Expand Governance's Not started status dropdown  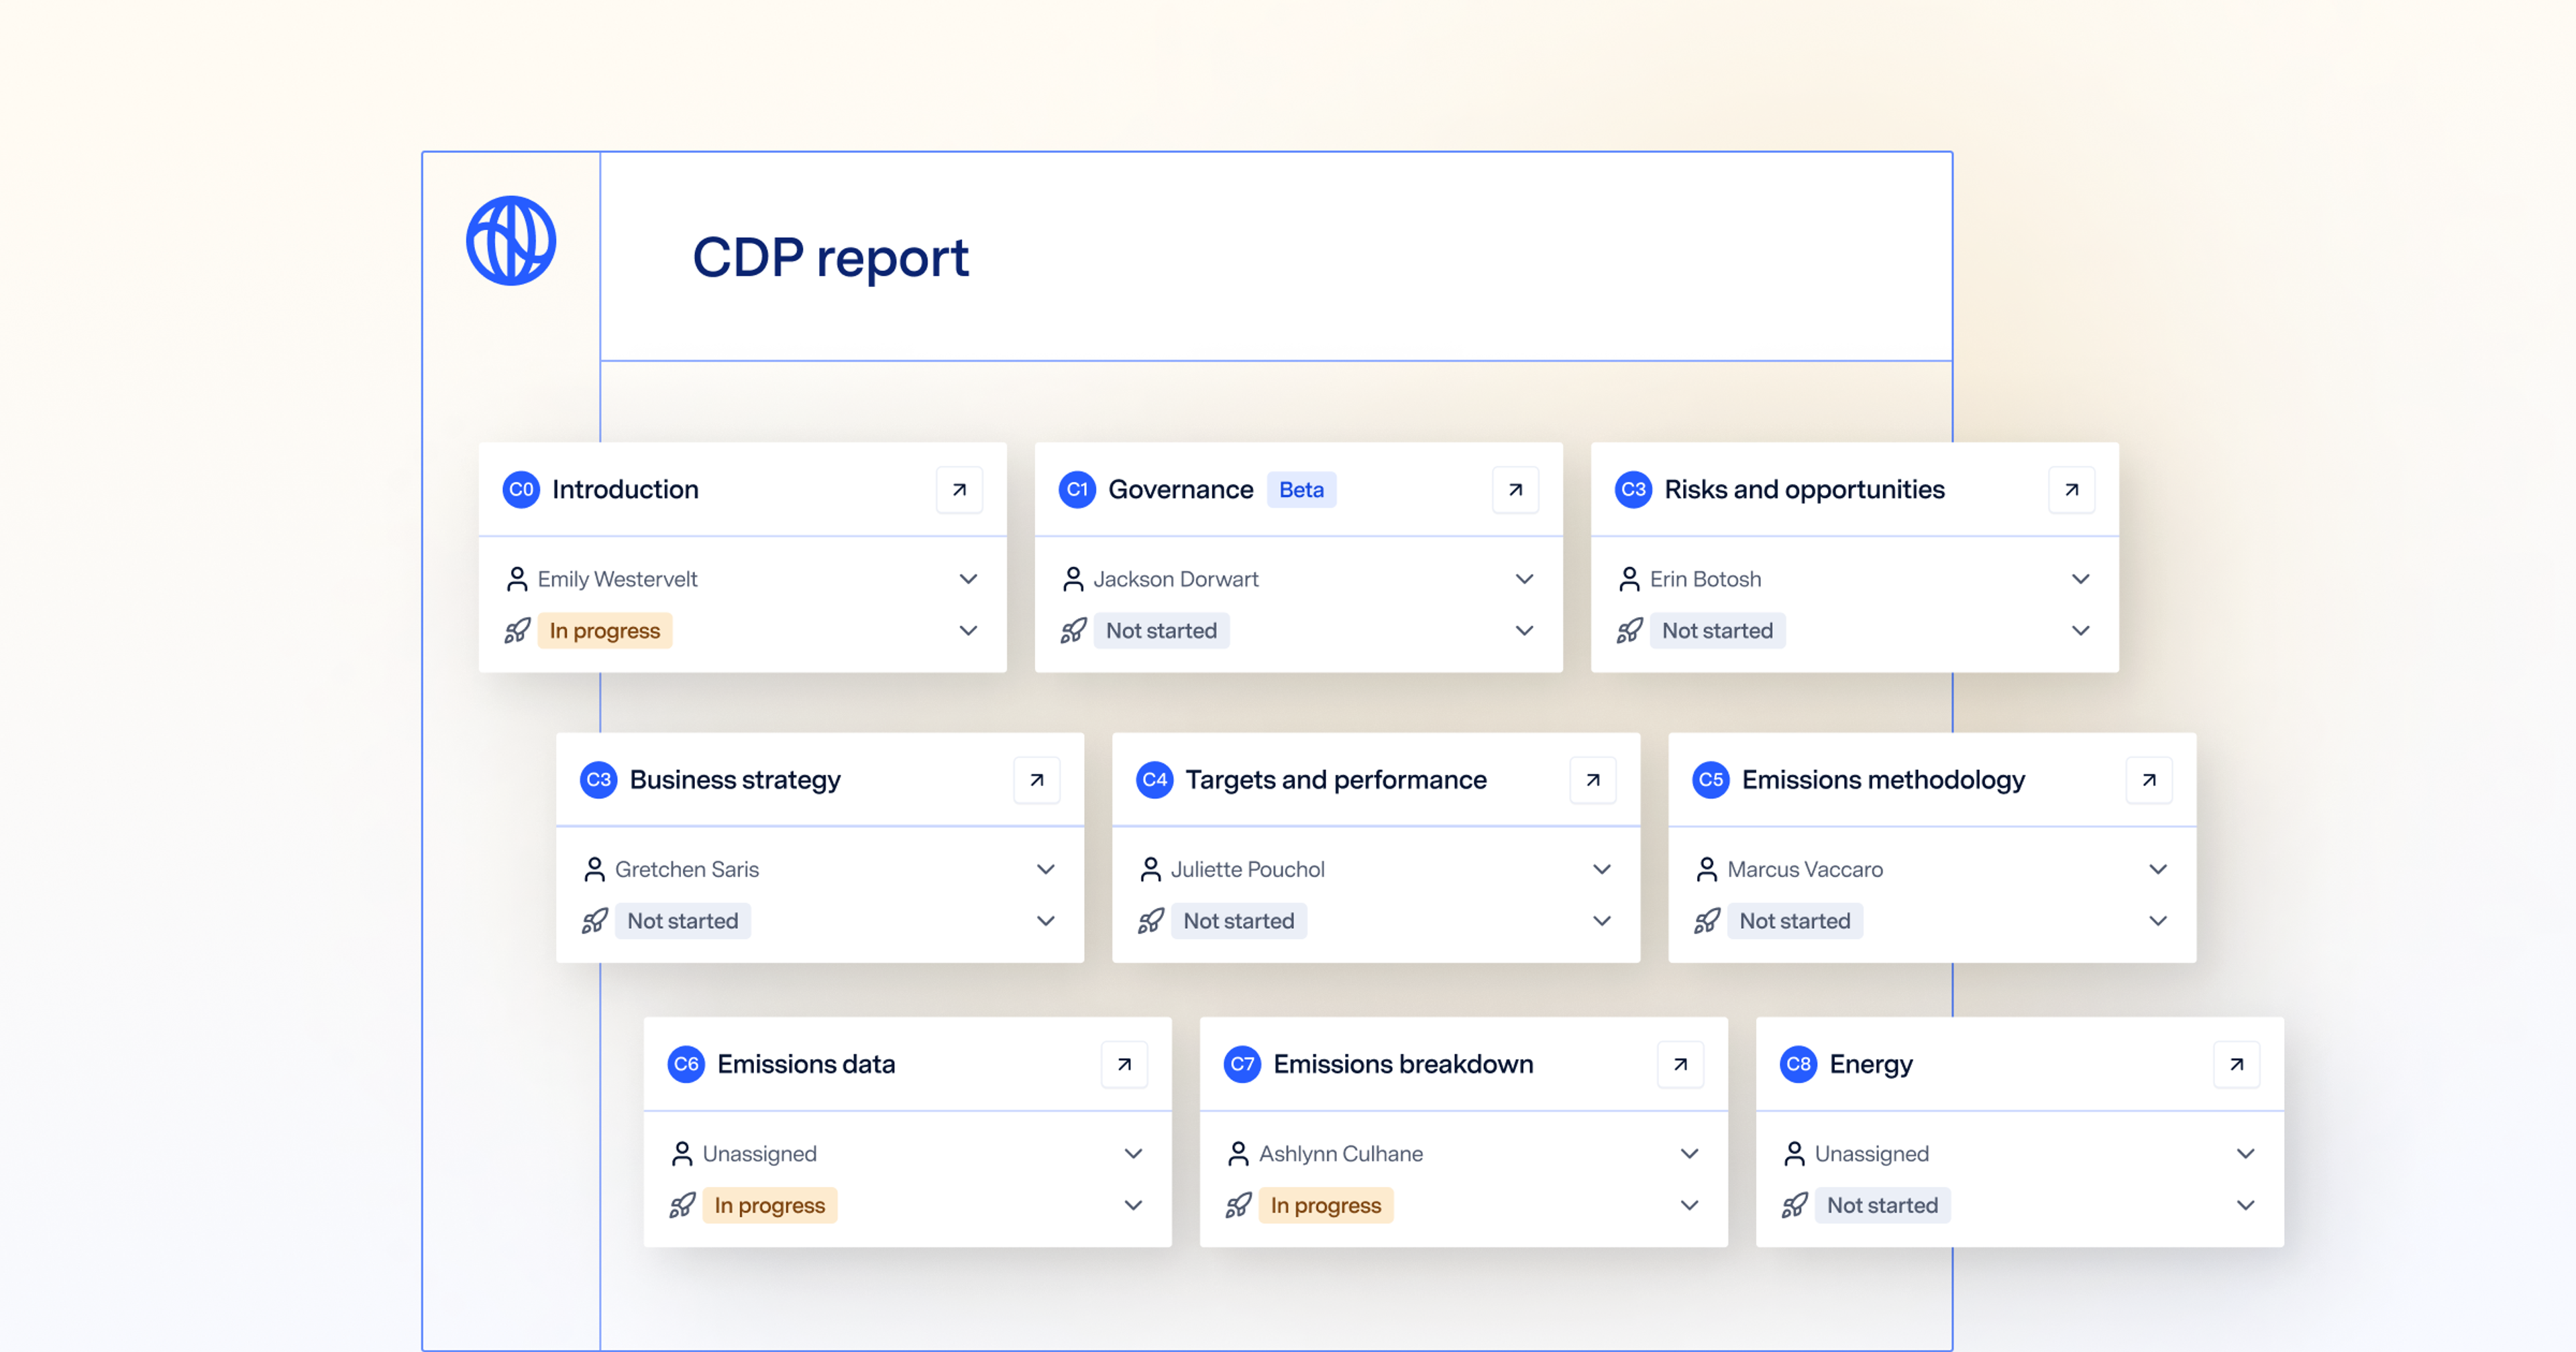[1524, 631]
